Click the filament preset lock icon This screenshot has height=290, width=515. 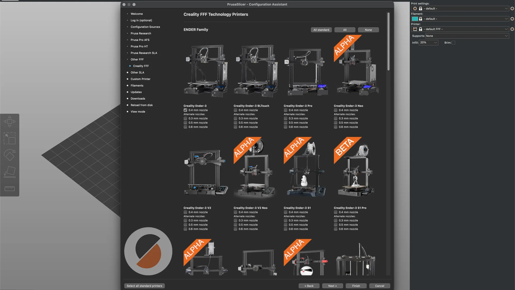point(420,19)
